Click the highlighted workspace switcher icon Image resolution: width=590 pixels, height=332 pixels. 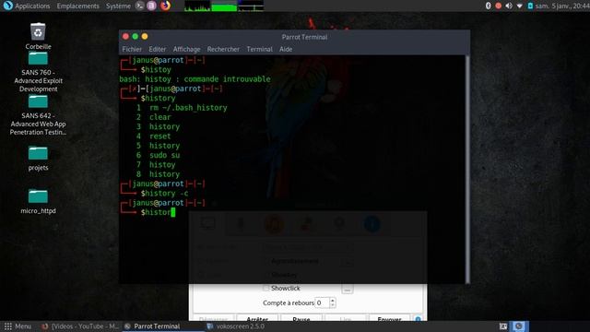[518, 326]
